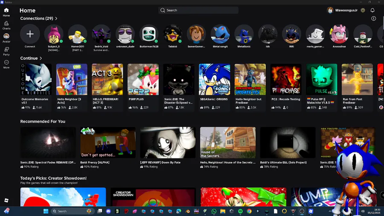Open Subject_0 friend avatar
Viewport: 384px width, 216px height.
[x=54, y=34]
